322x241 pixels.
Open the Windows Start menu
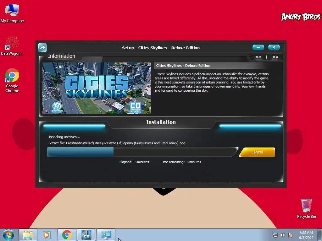8,235
